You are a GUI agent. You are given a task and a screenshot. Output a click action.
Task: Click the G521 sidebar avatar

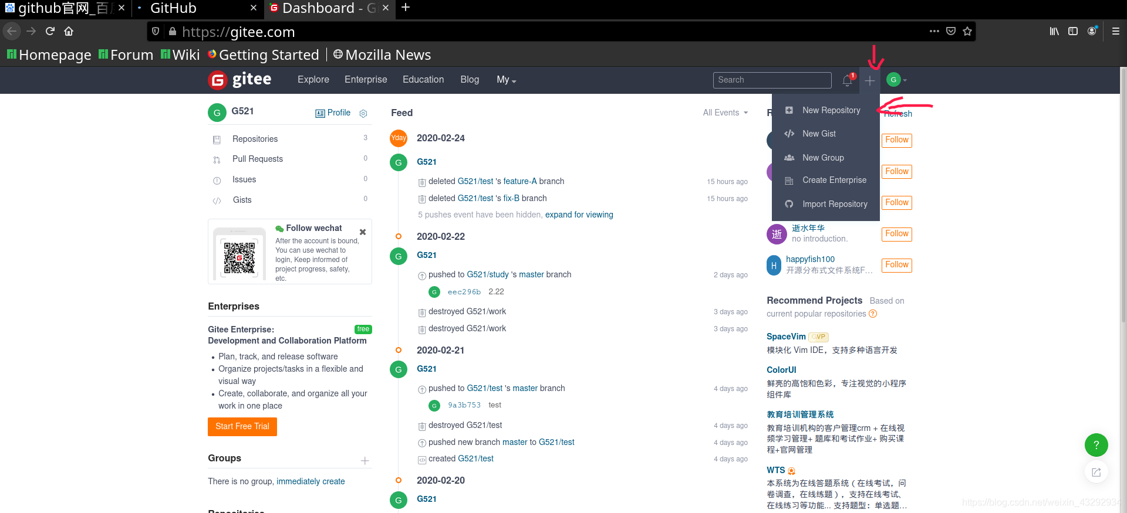(x=217, y=113)
